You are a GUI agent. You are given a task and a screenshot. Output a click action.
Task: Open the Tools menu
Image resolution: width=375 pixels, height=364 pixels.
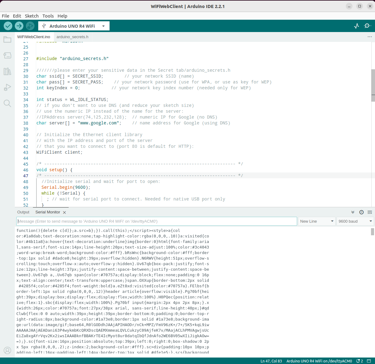point(48,16)
